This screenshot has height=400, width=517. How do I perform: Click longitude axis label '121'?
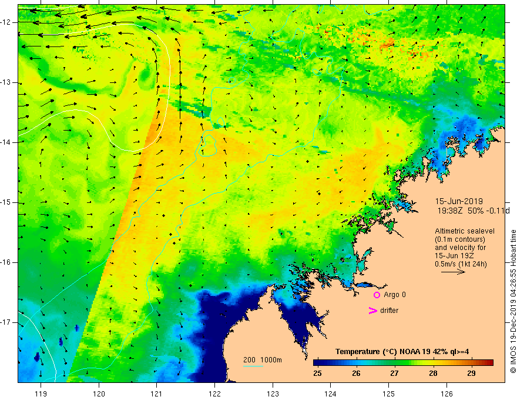(156, 394)
